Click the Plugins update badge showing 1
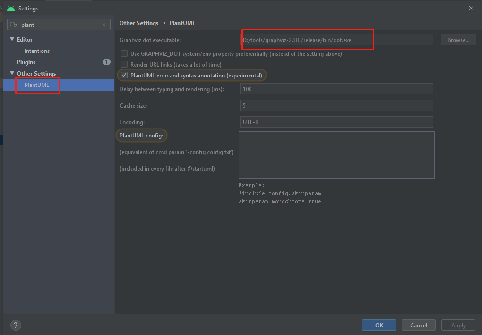Image resolution: width=482 pixels, height=335 pixels. pos(106,62)
